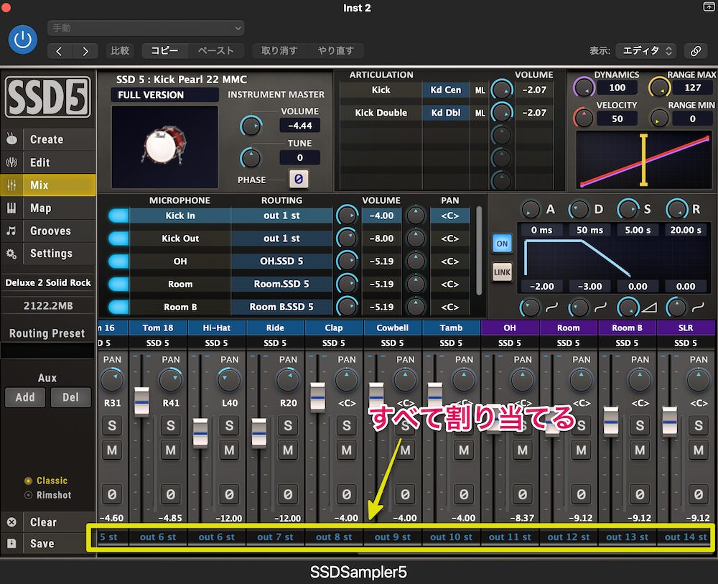This screenshot has height=584, width=718.
Task: Switch to the Grooves page
Action: point(50,231)
